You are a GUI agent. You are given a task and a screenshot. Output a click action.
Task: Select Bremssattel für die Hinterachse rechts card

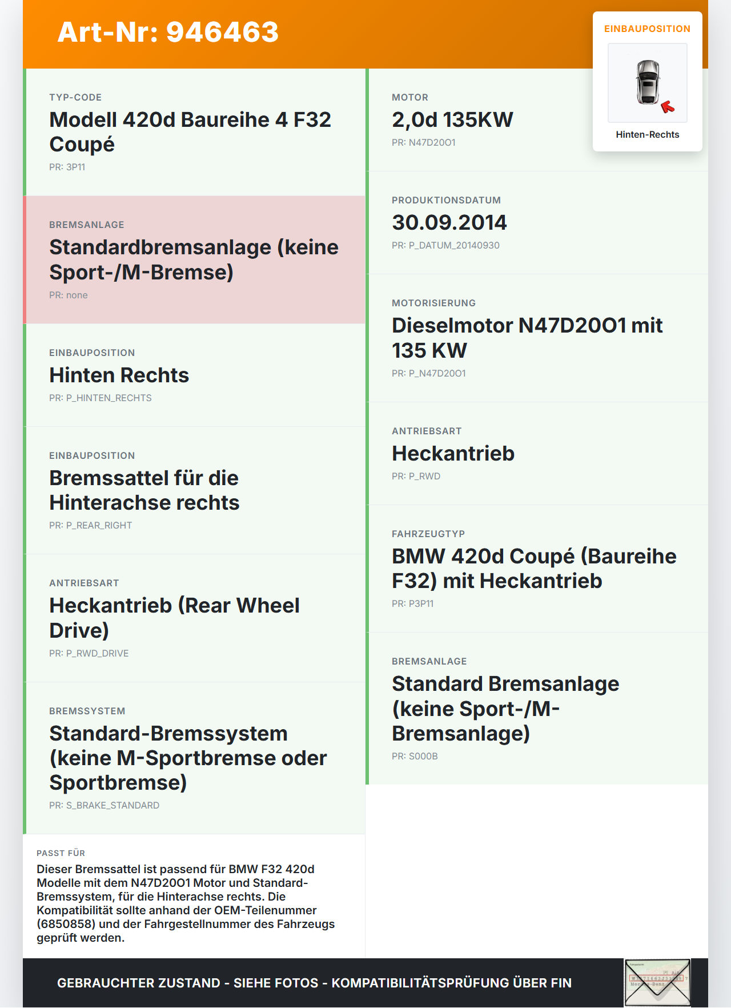coord(194,490)
